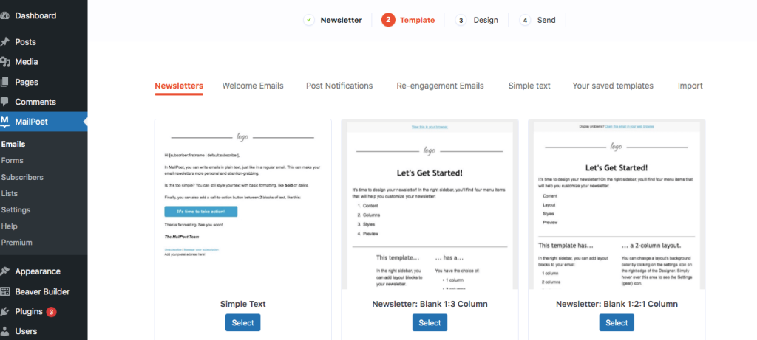Click the Posts pin icon
The height and width of the screenshot is (340, 757).
[5, 42]
